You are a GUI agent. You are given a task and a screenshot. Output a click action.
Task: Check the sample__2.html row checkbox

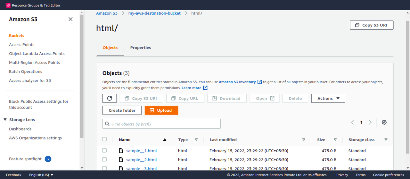pos(104,159)
